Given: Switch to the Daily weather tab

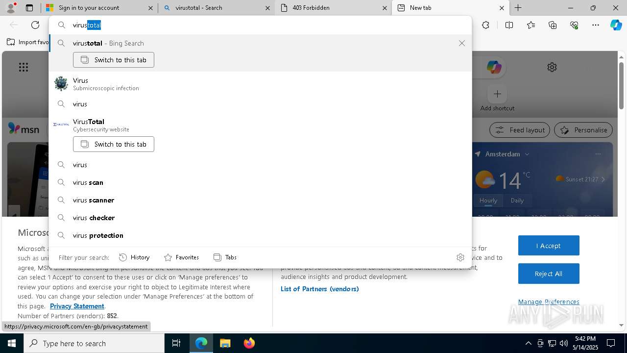Looking at the screenshot, I should pos(517,200).
